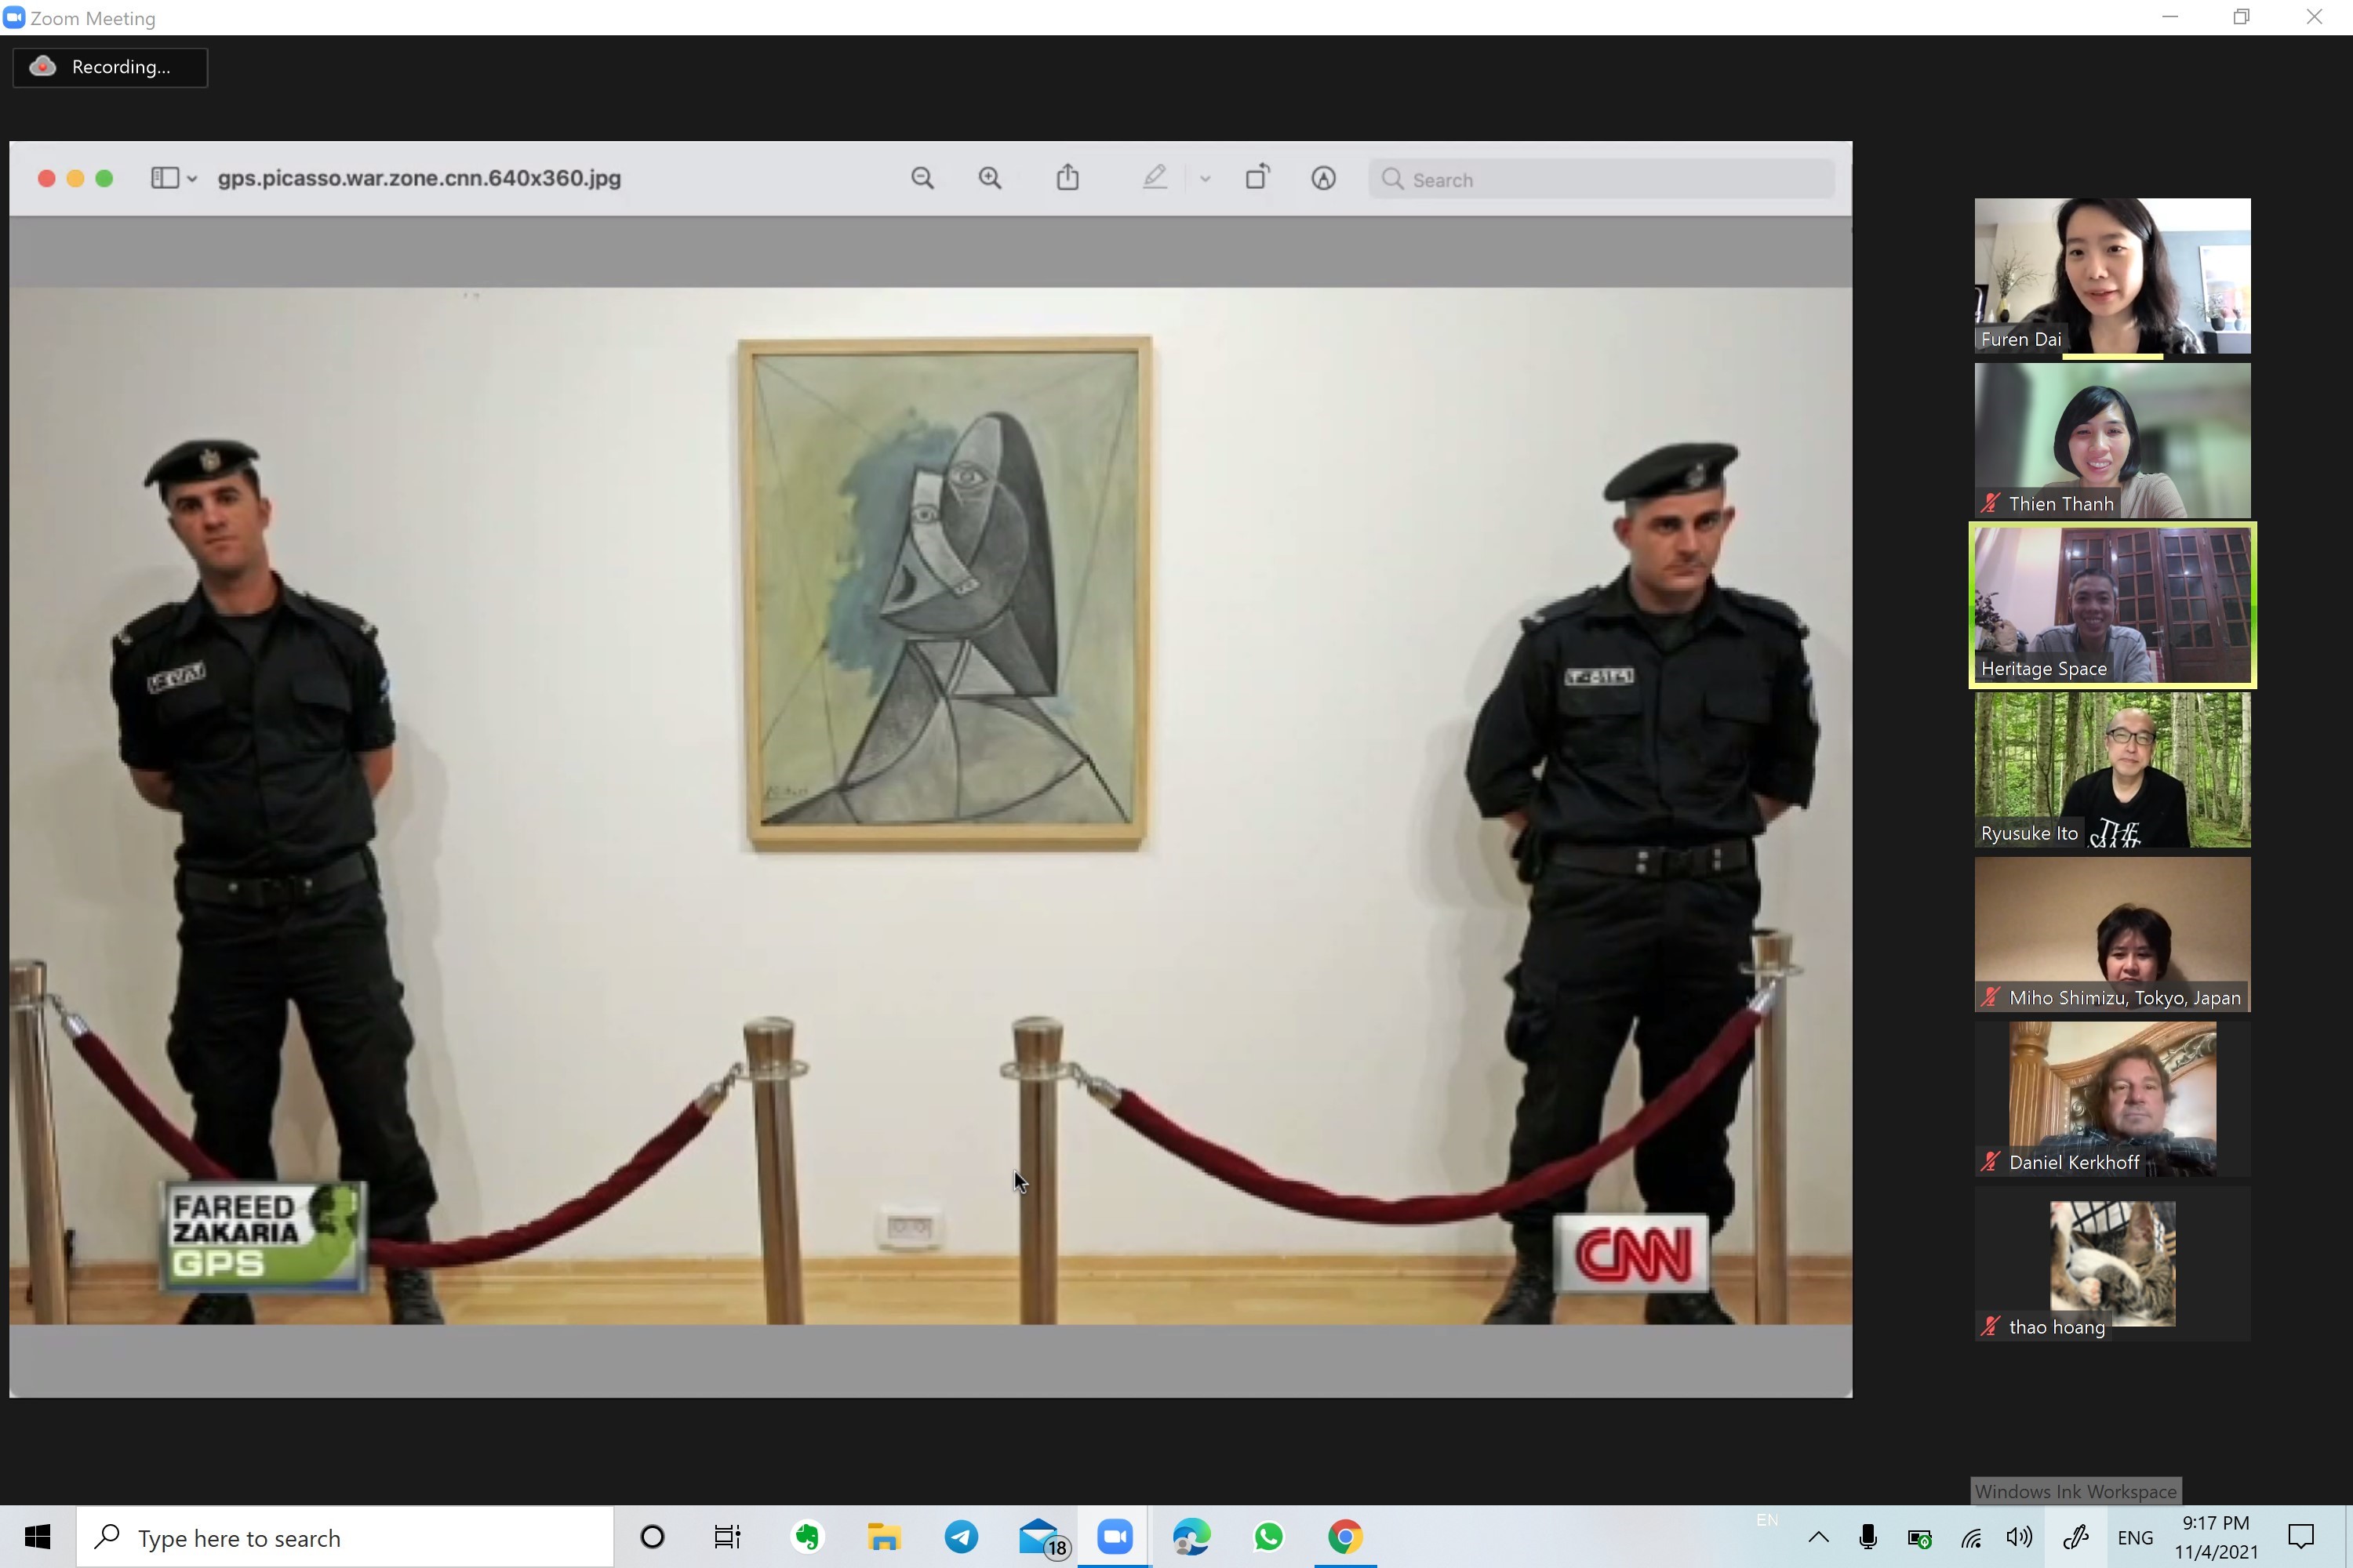Show hidden system tray icons
The height and width of the screenshot is (1568, 2353).
coord(1818,1537)
